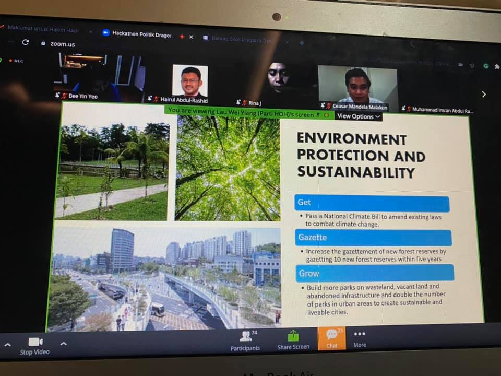
Task: Bookmark this page with the star icon
Action: [x=472, y=66]
